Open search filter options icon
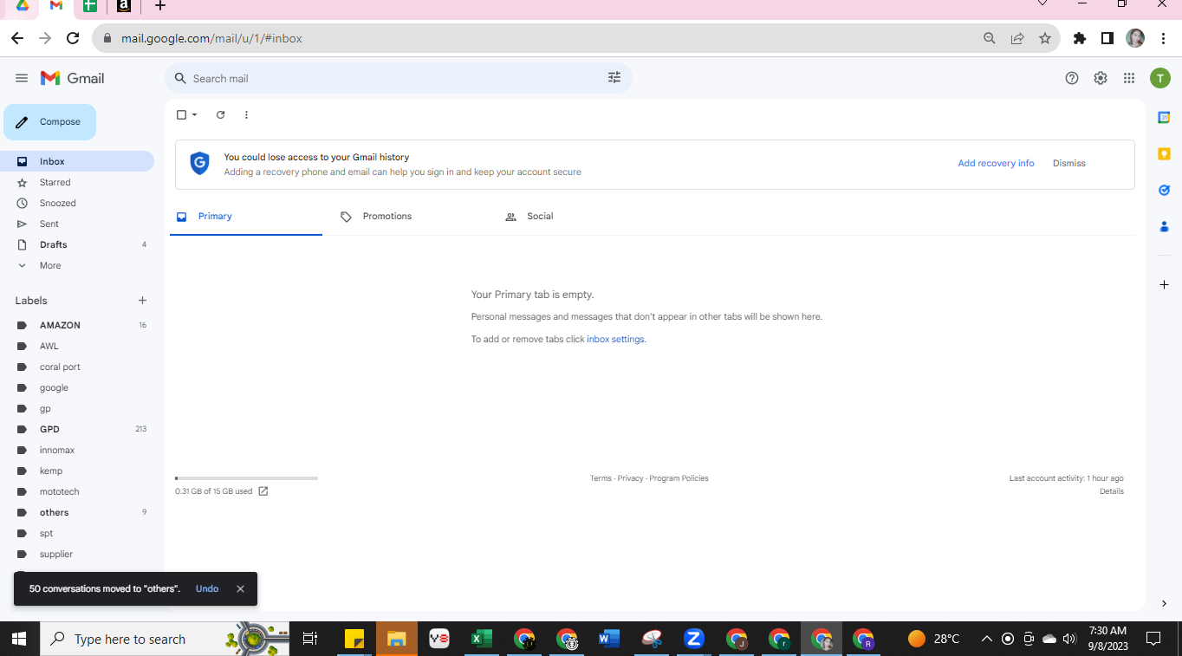Image resolution: width=1182 pixels, height=656 pixels. (614, 78)
